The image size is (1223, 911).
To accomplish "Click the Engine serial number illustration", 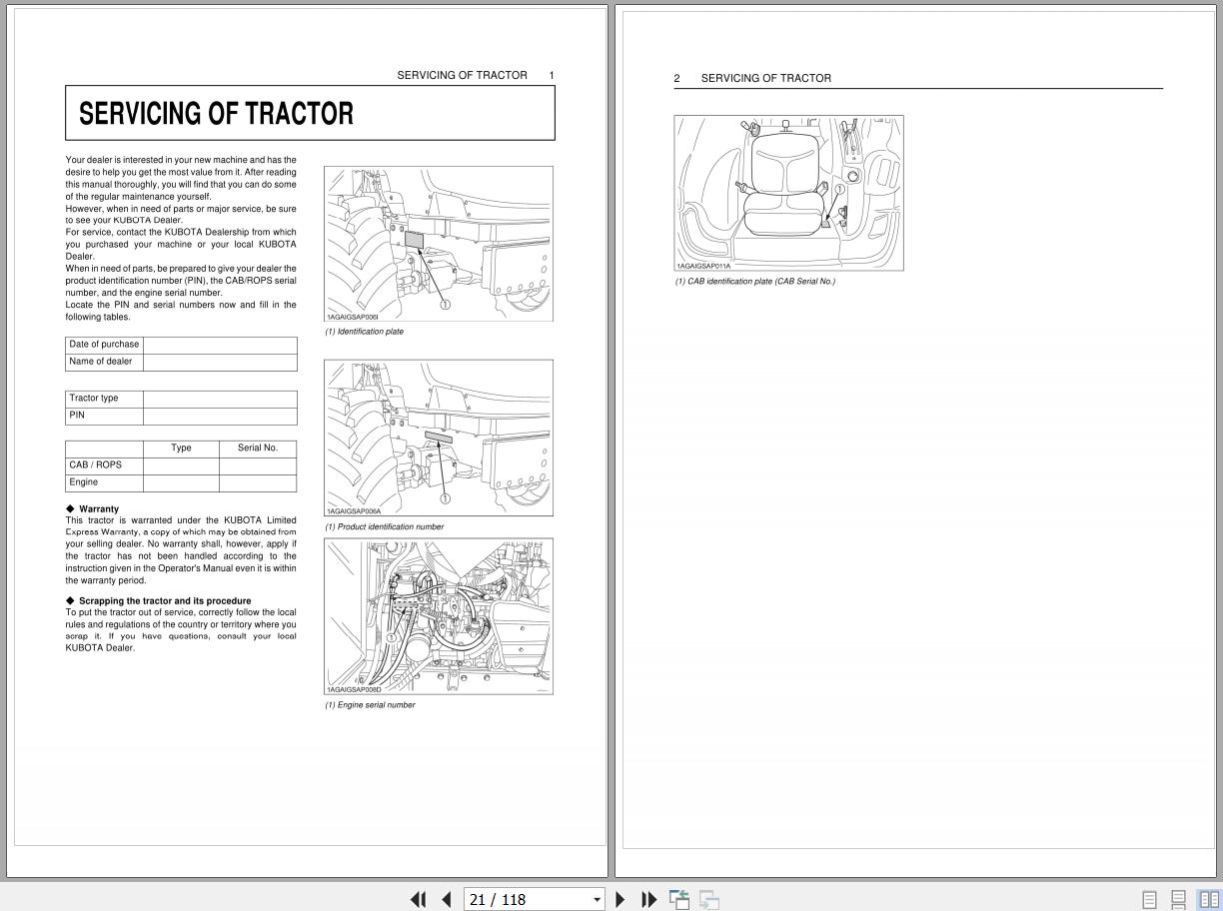I will [438, 615].
